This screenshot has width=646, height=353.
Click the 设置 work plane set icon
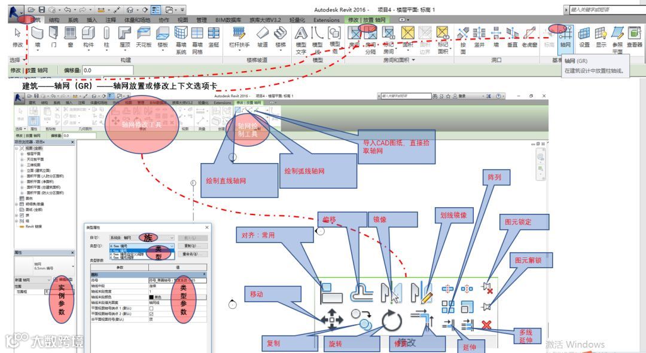click(x=584, y=33)
